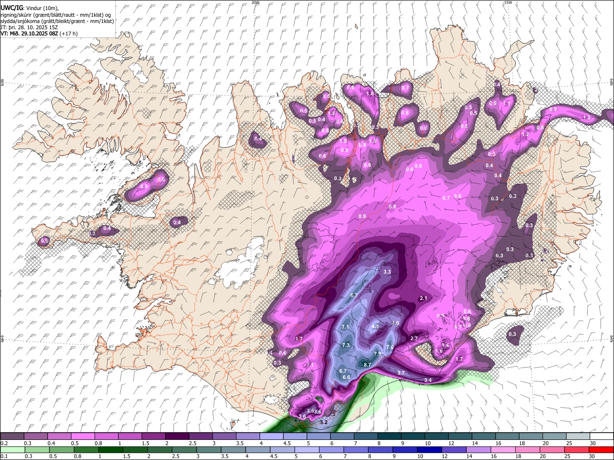The width and height of the screenshot is (614, 460).
Task: Click the 'slydda/snjókoma' legend description line
Action: 57,21
